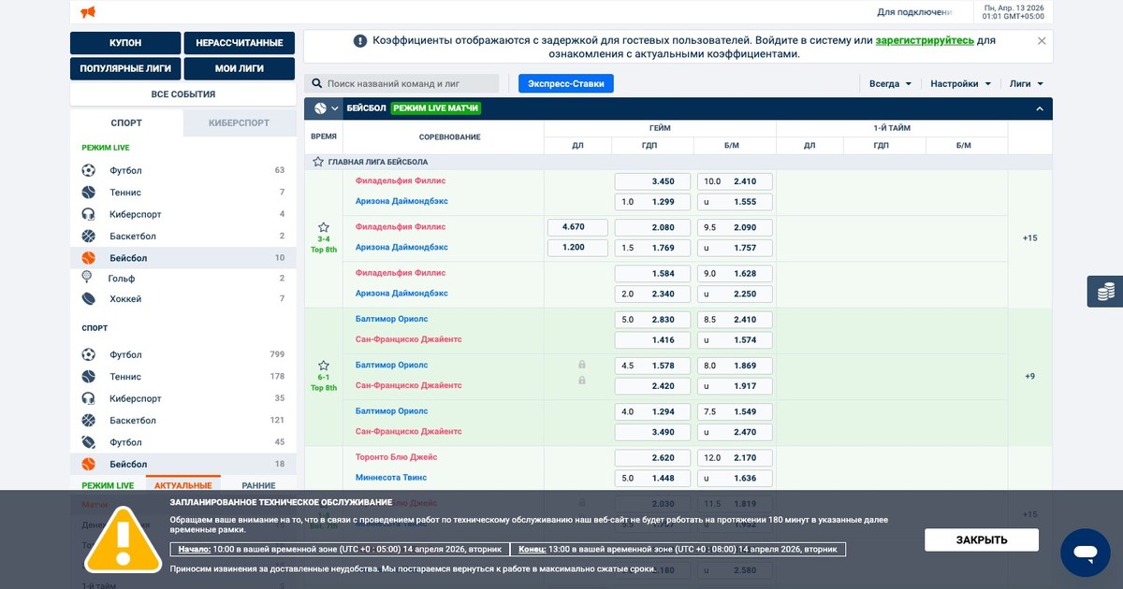Open Мои лиги
Image resolution: width=1123 pixels, height=589 pixels.
[240, 68]
